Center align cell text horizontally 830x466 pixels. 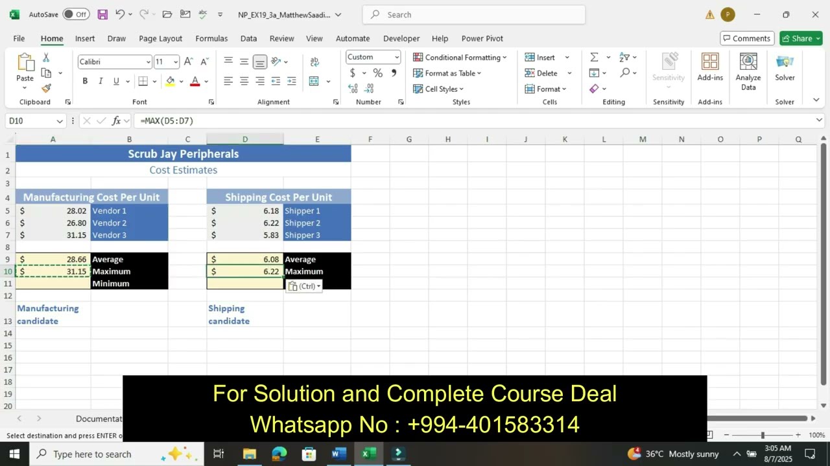pyautogui.click(x=244, y=81)
